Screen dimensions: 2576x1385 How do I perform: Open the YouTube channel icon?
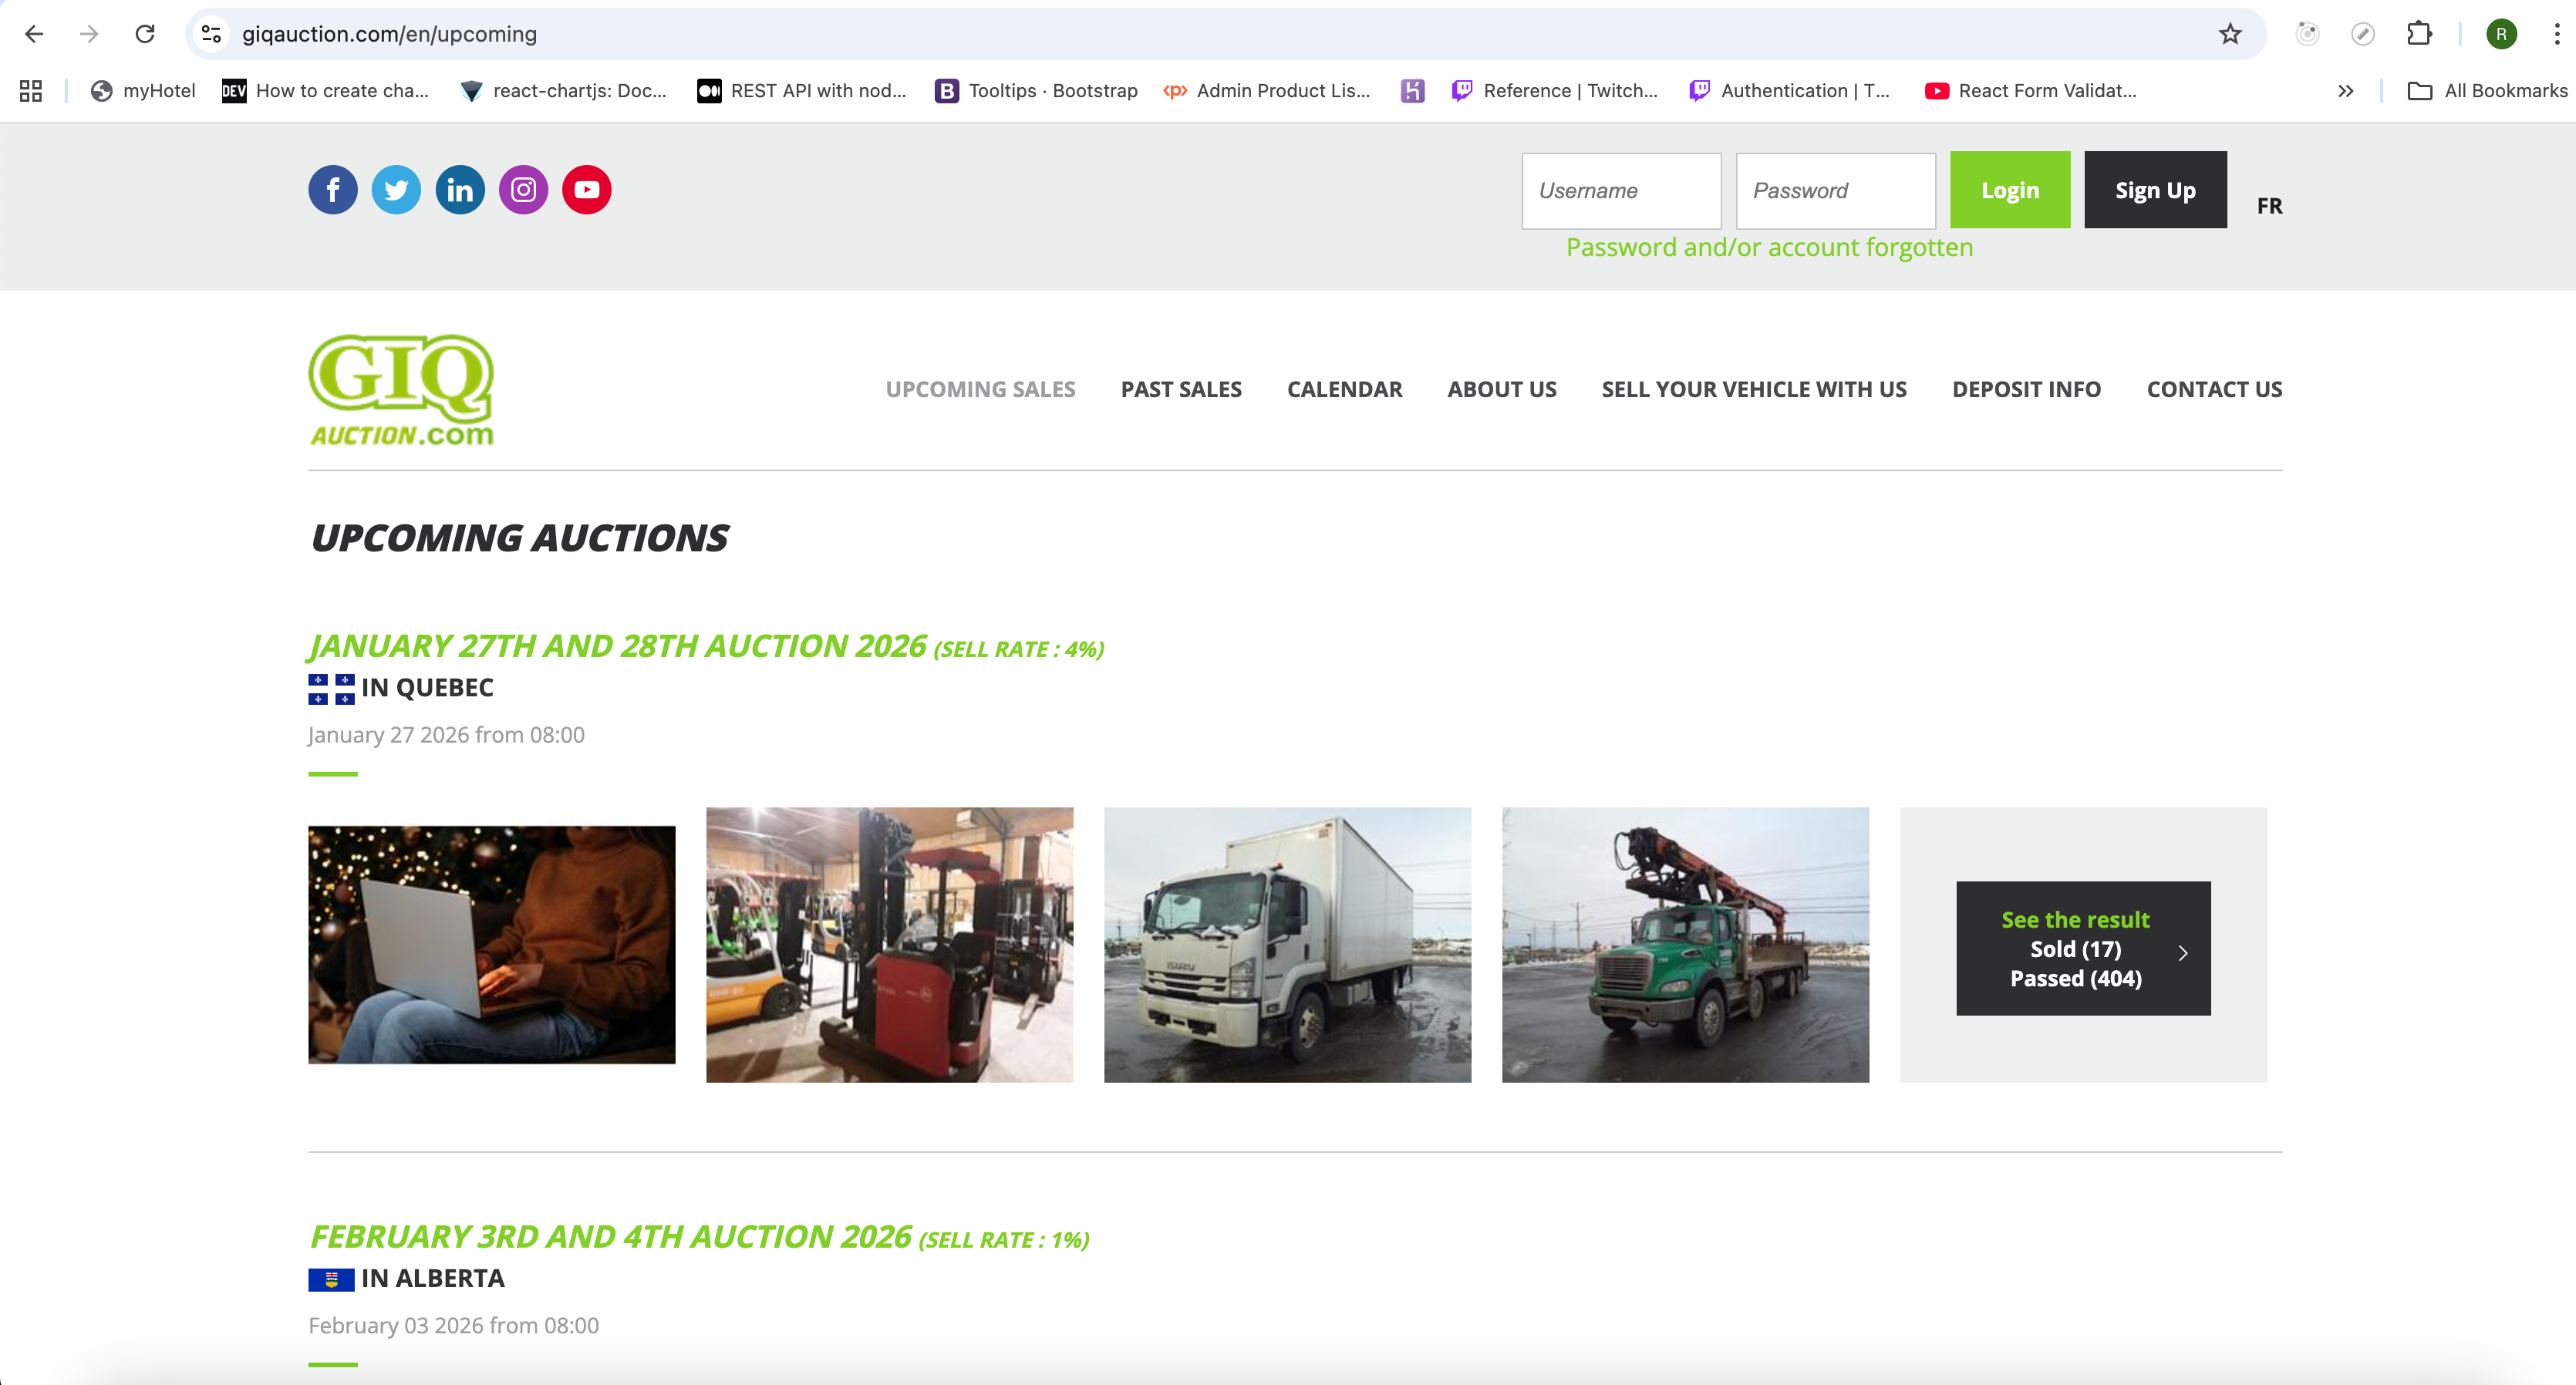click(587, 189)
